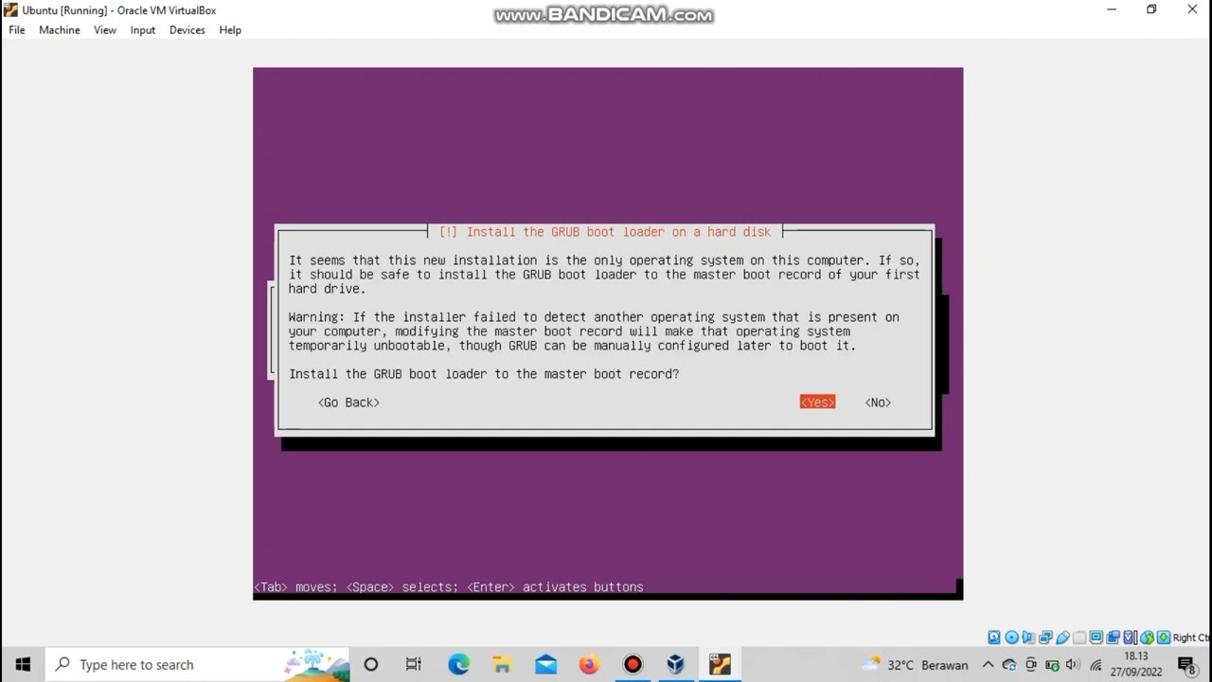Open the Input menu
Viewport: 1212px width, 682px height.
[x=143, y=30]
